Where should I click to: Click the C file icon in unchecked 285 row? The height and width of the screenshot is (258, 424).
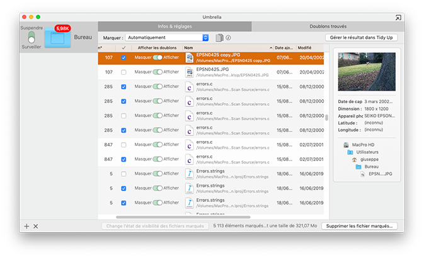(190, 116)
